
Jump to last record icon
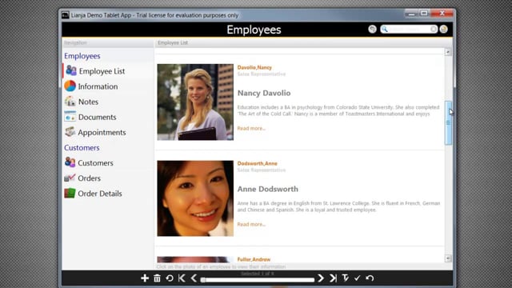333,278
